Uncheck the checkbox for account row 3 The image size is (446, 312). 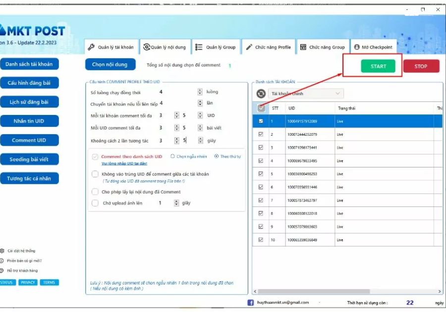tap(261, 148)
